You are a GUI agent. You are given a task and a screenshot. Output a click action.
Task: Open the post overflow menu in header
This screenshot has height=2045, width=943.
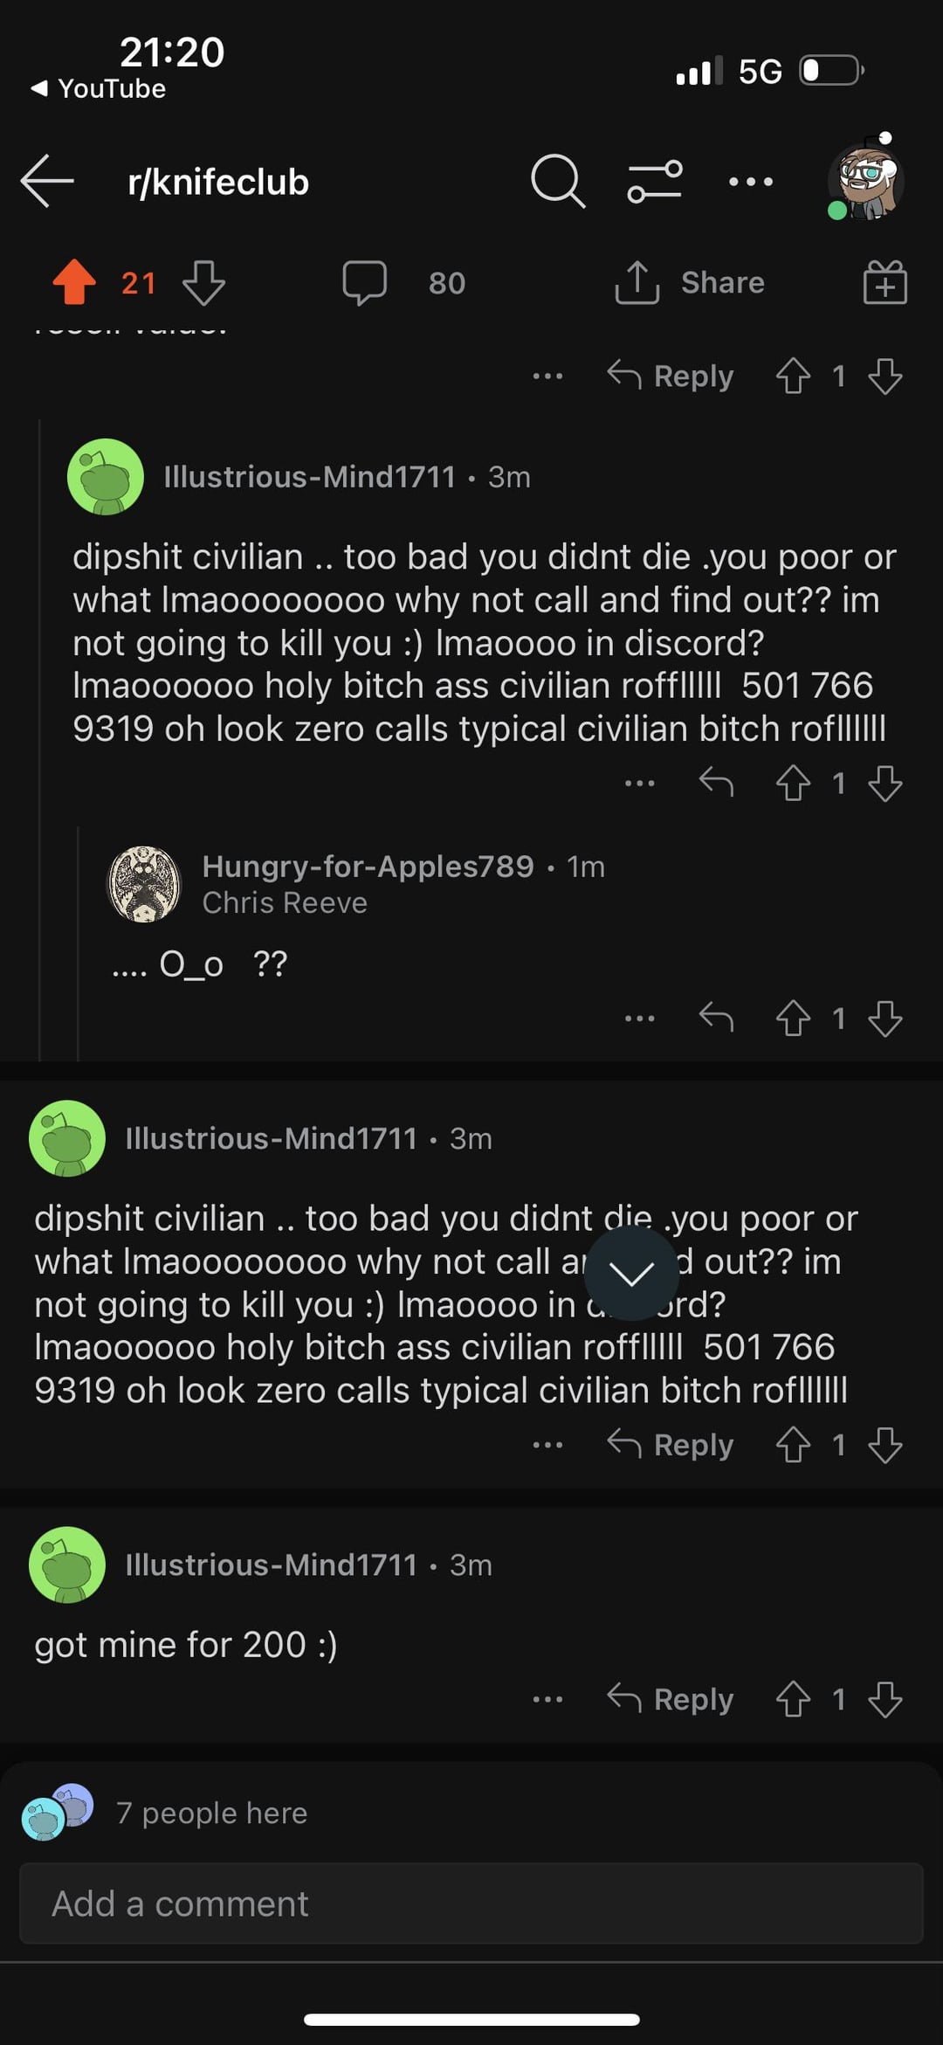click(x=751, y=182)
